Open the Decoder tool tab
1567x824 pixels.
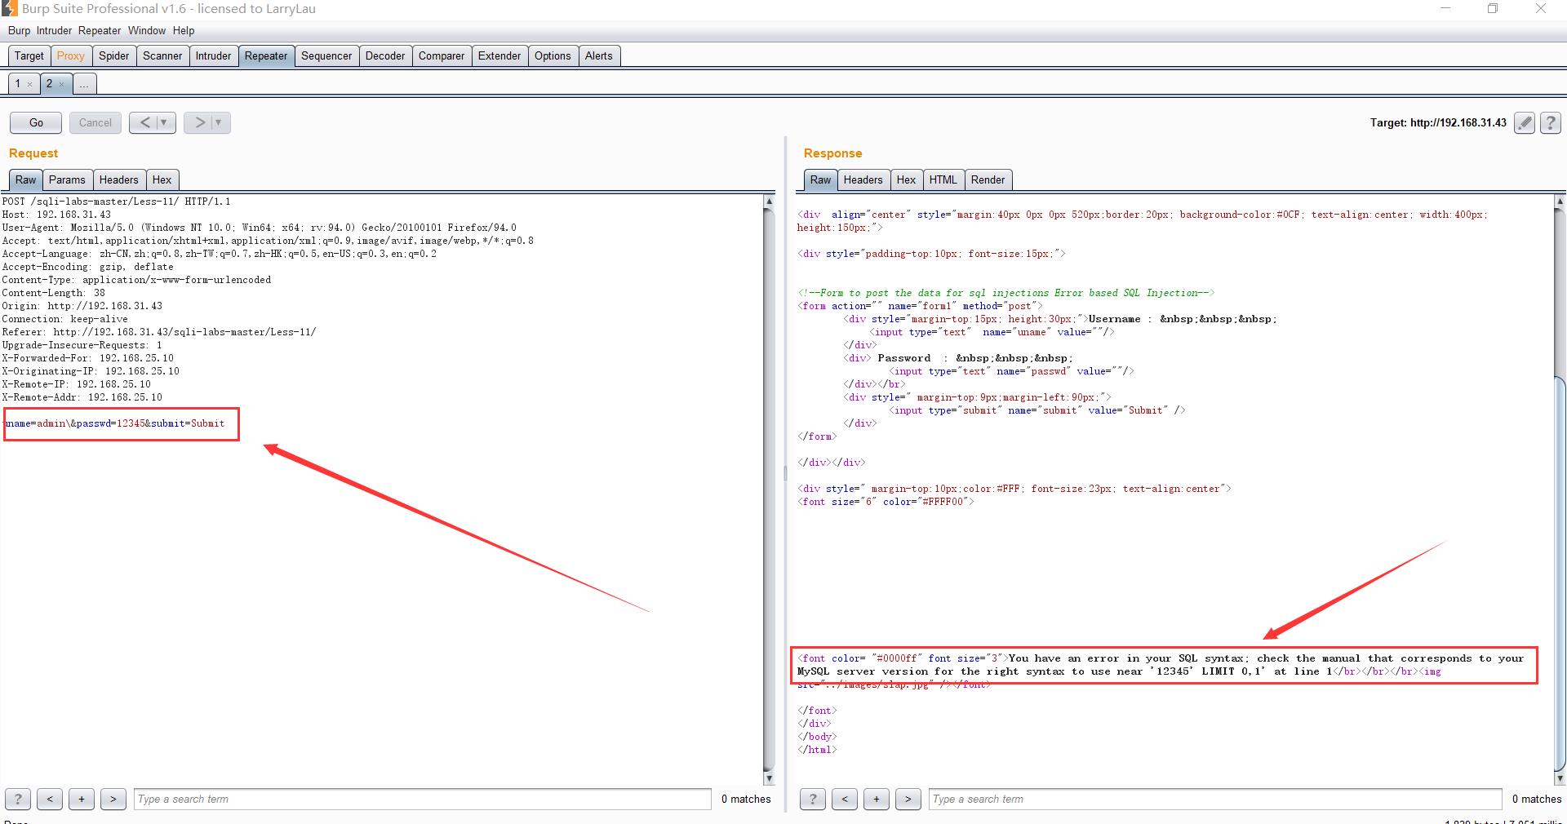385,55
